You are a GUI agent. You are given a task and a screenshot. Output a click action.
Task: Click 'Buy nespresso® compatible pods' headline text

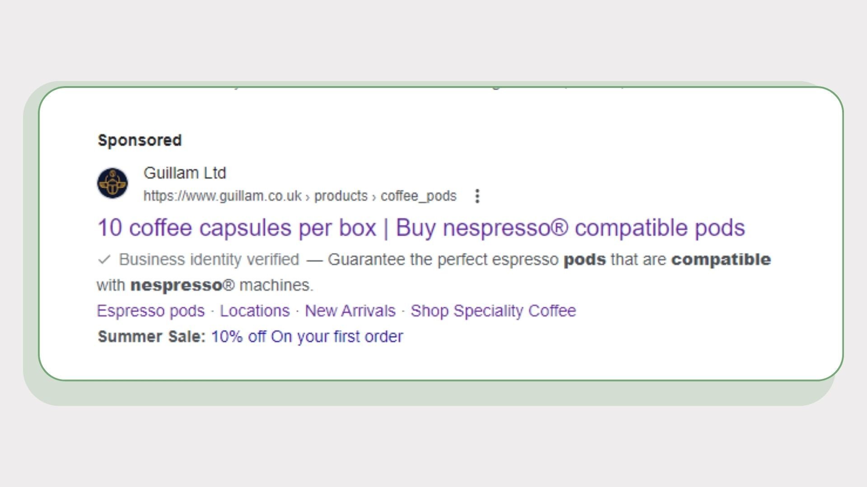pyautogui.click(x=570, y=228)
